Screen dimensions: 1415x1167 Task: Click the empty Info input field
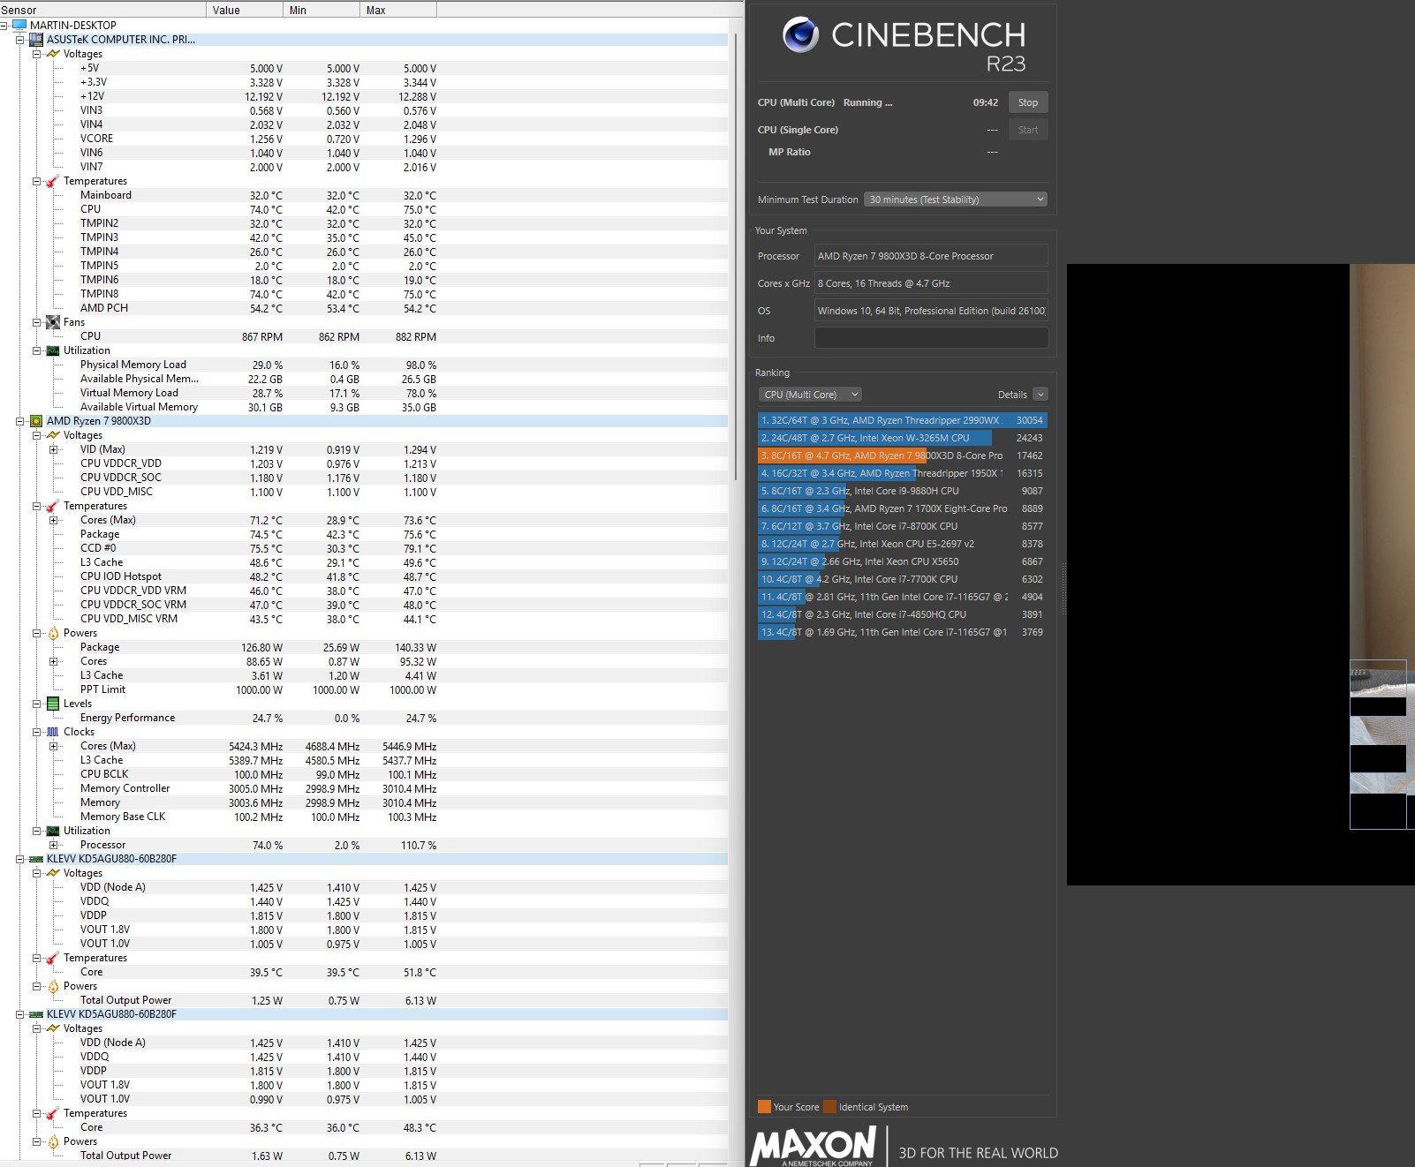[931, 337]
